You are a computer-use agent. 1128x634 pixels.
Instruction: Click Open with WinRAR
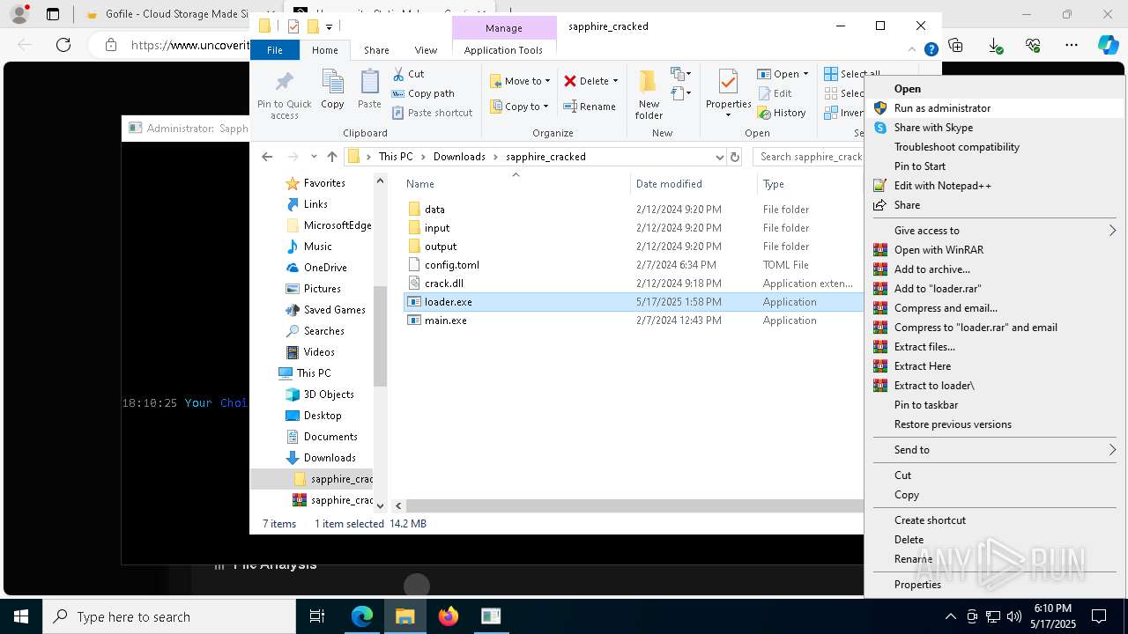pos(994,250)
